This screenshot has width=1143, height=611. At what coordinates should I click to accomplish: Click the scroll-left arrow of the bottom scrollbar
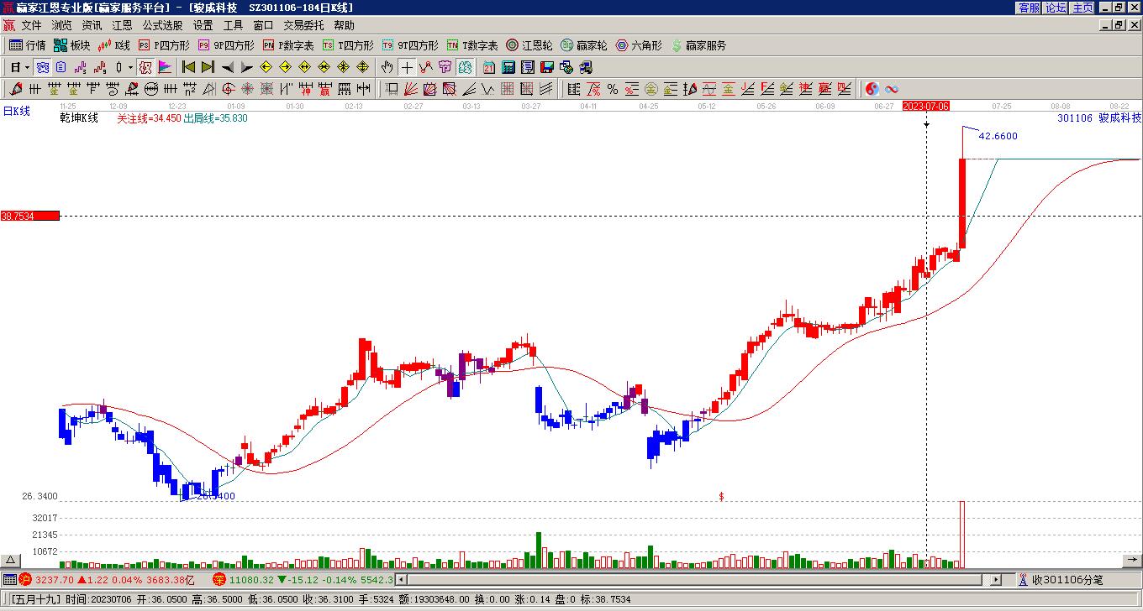401,580
